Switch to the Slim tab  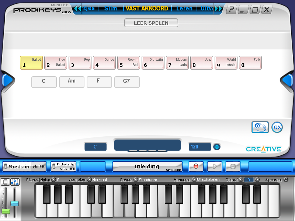(x=111, y=8)
